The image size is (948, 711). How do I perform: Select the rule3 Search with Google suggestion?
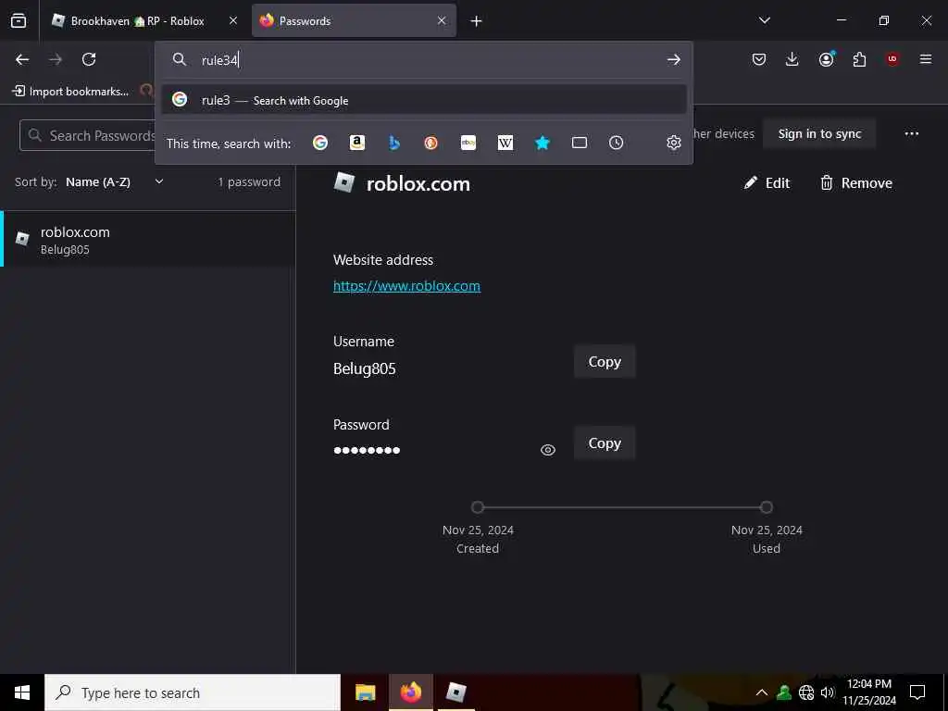(x=423, y=100)
